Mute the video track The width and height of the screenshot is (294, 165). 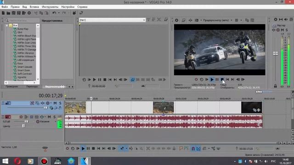click(x=55, y=103)
